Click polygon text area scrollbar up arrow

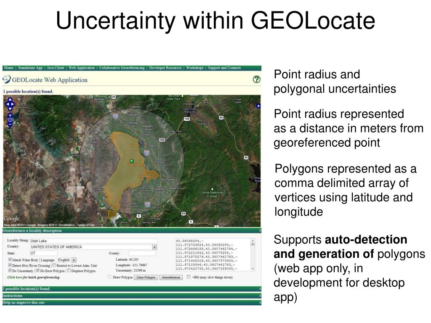(x=253, y=241)
